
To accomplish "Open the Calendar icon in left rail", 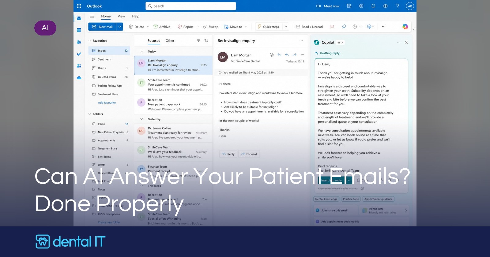I will (x=79, y=30).
